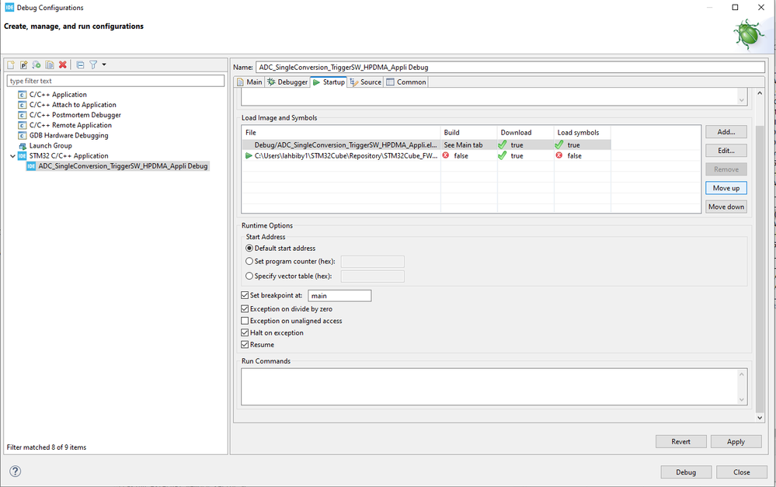This screenshot has height=487, width=776.
Task: Enable Exception on unaligned access
Action: [245, 321]
